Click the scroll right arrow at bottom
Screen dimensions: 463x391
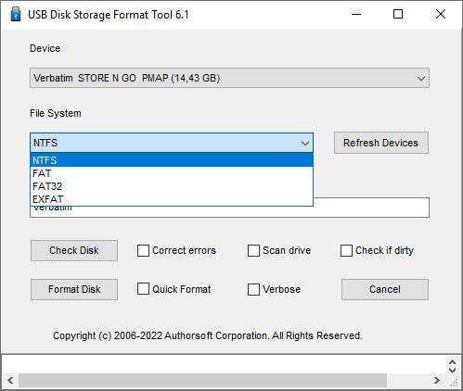pos(436,380)
